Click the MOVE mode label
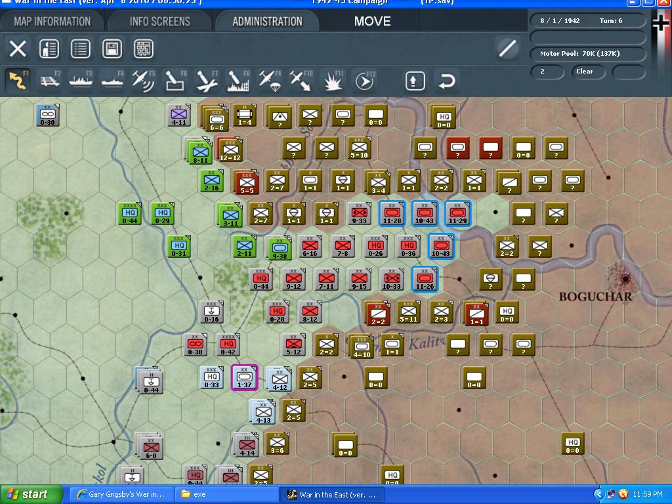Image resolution: width=672 pixels, height=504 pixels. tap(373, 21)
